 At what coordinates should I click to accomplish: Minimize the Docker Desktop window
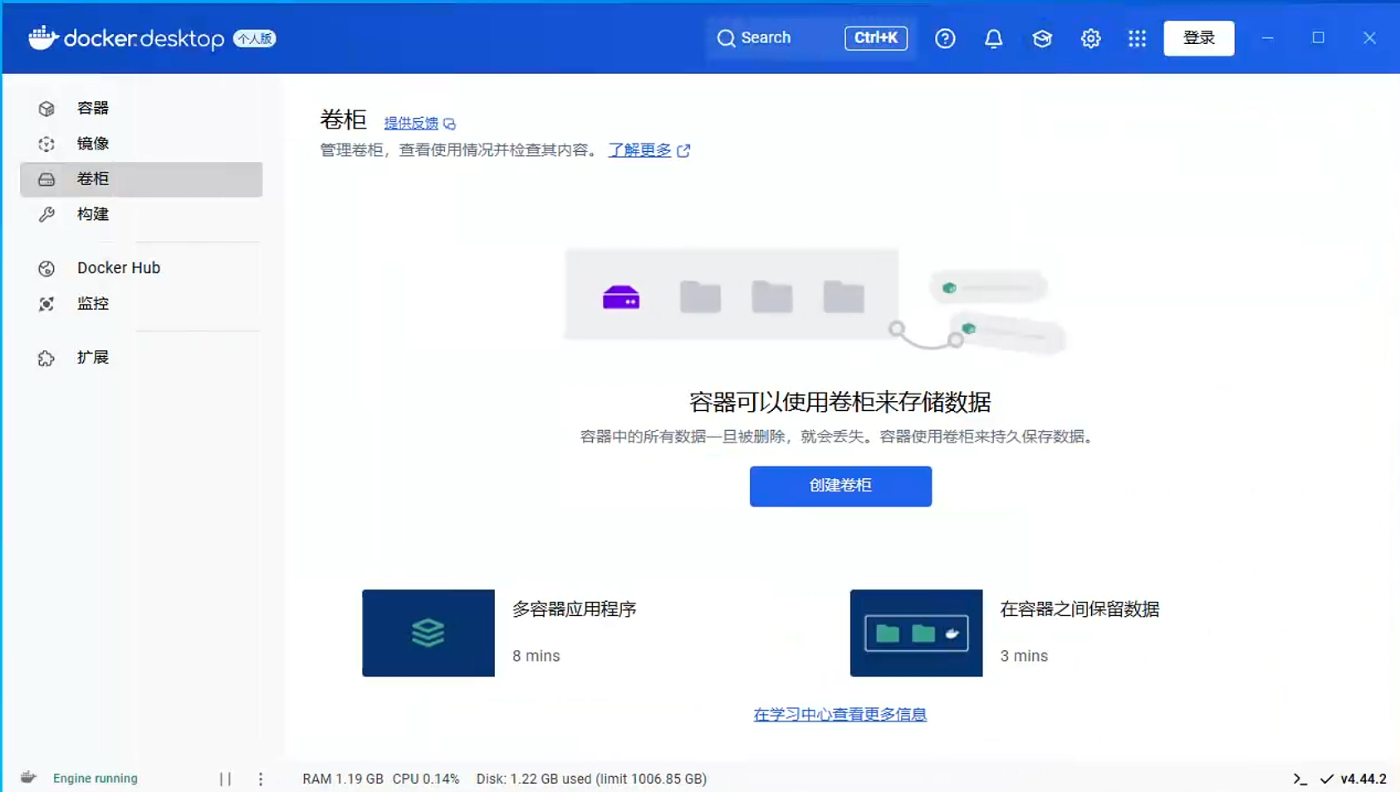click(x=1268, y=38)
